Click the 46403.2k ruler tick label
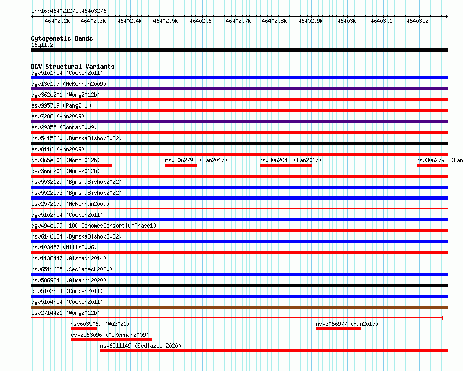The height and width of the screenshot is (371, 463). pos(419,21)
